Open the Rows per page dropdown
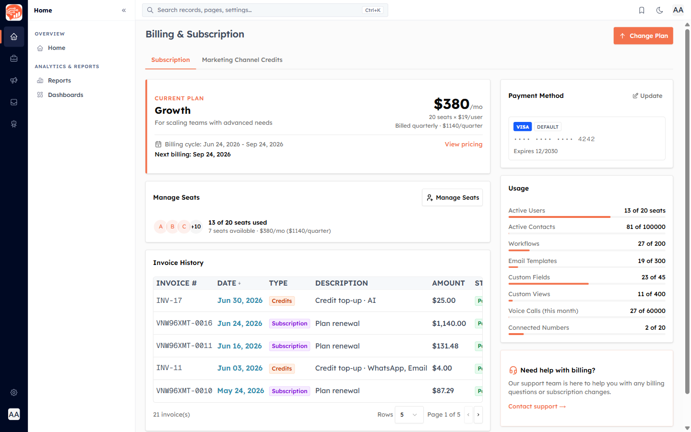This screenshot has height=432, width=691. click(409, 415)
